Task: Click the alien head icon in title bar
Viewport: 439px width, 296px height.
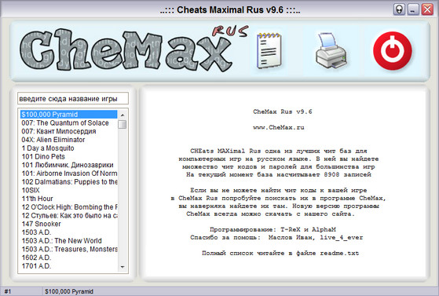Action: [x=399, y=9]
